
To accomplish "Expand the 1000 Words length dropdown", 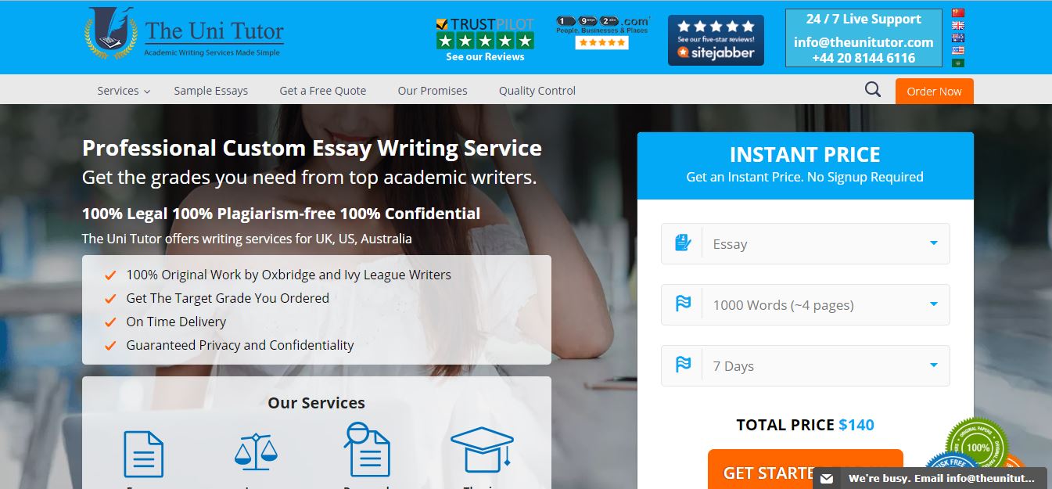I will coord(805,305).
